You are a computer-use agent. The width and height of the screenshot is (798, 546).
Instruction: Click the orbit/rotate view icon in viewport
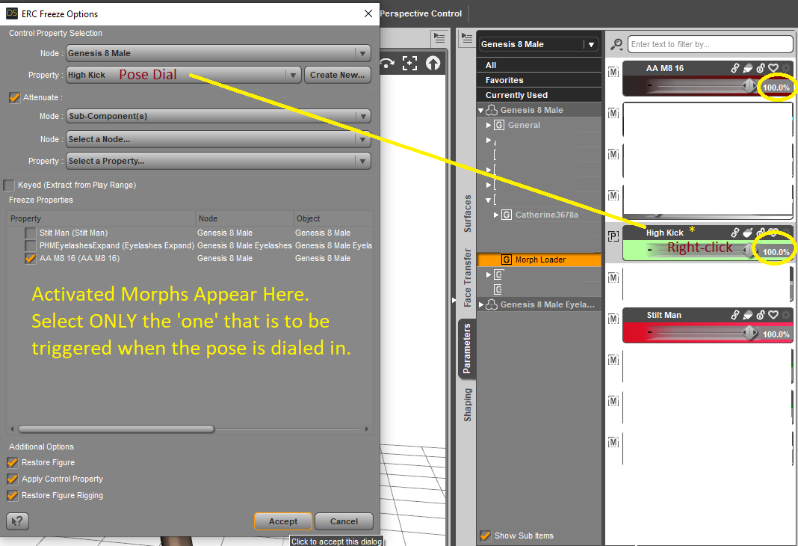[x=387, y=63]
